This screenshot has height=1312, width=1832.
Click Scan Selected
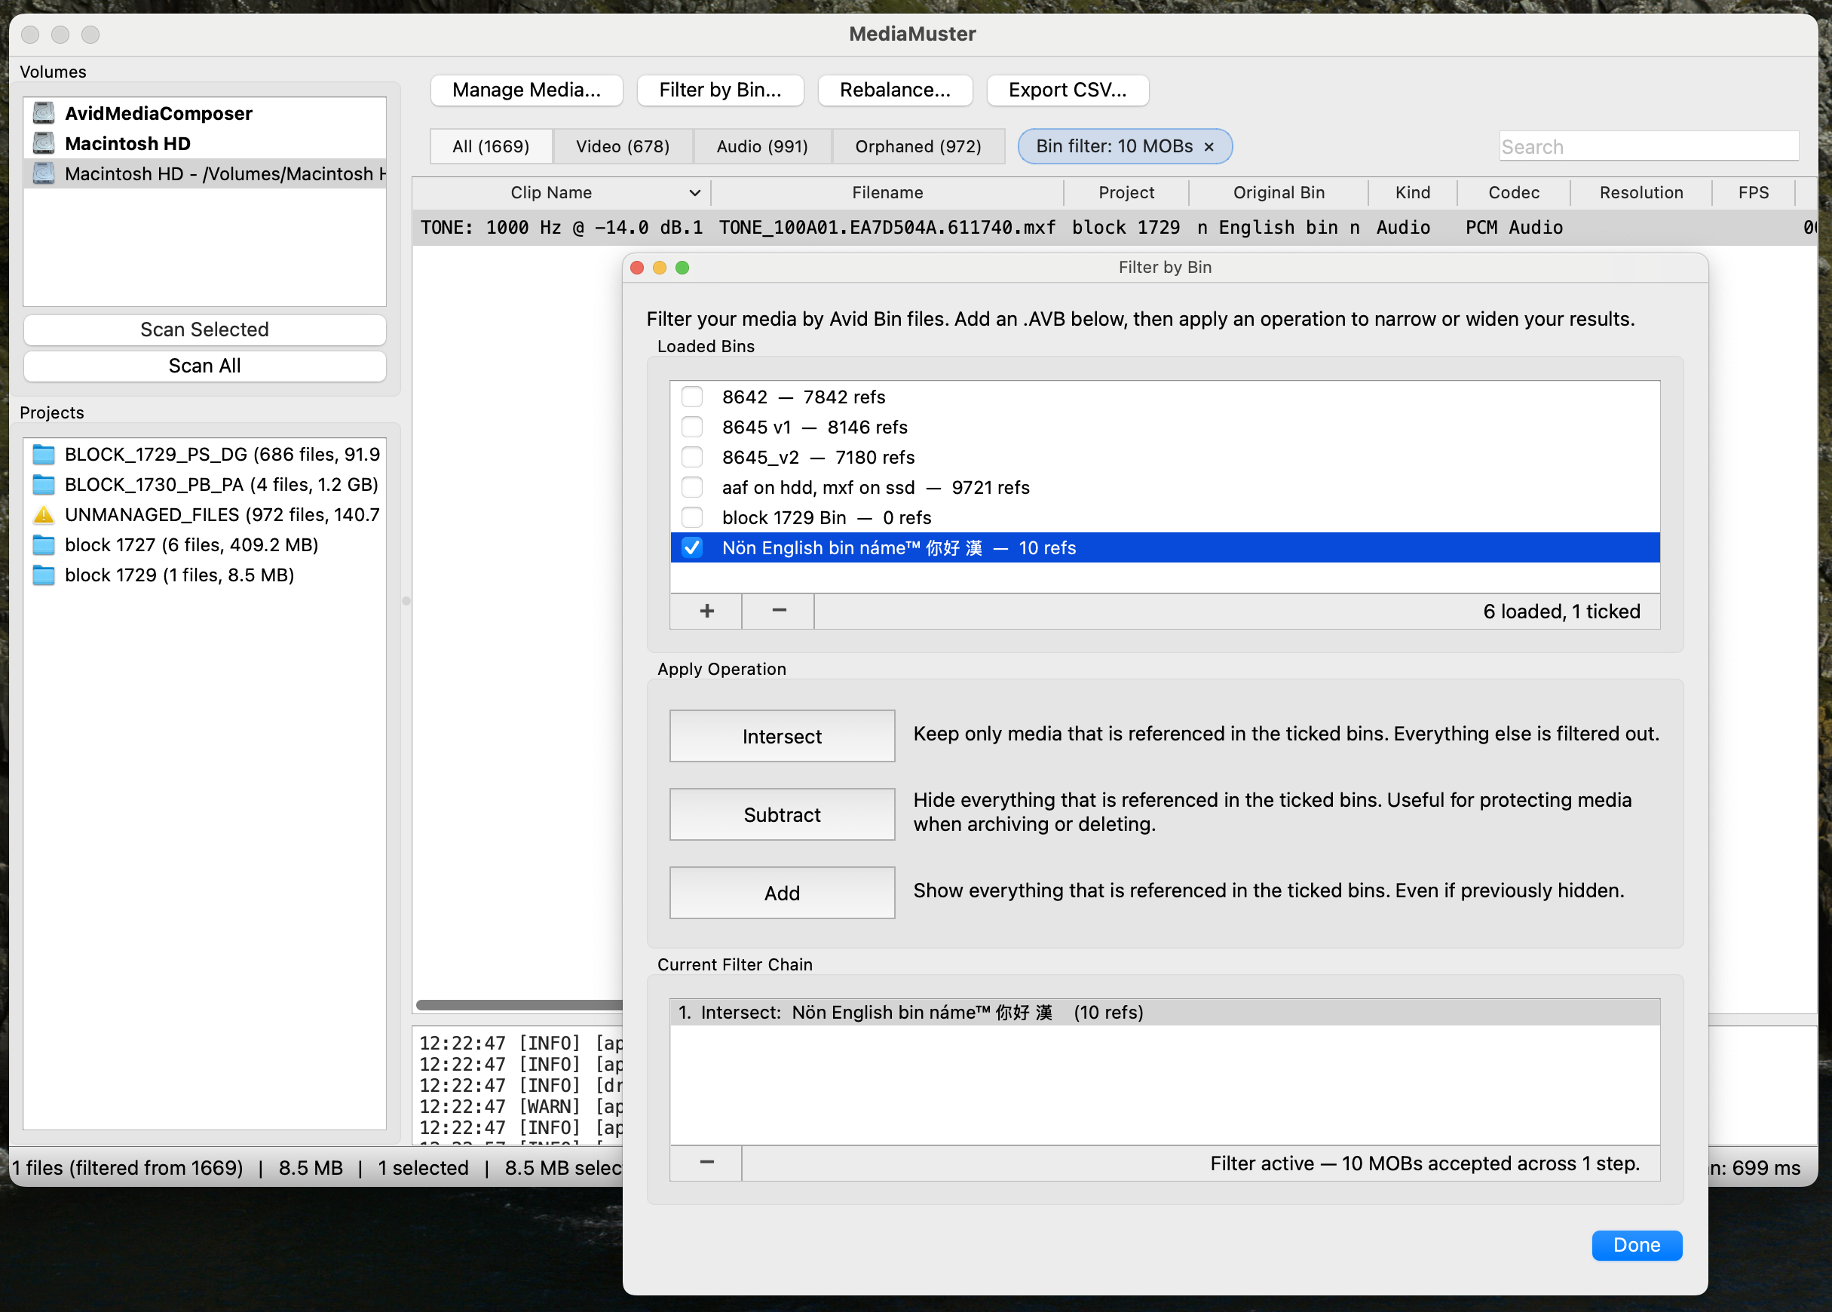point(204,330)
